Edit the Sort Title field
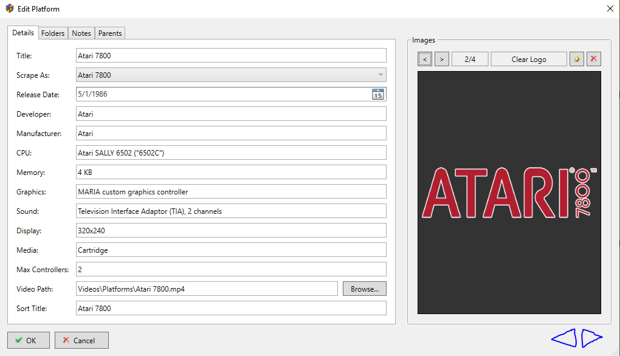Viewport: 620px width, 356px height. (231, 308)
